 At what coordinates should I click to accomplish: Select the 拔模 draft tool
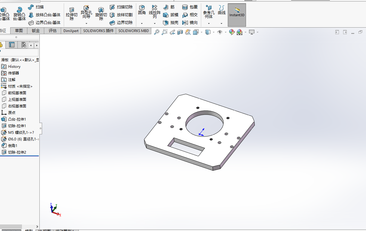171,15
